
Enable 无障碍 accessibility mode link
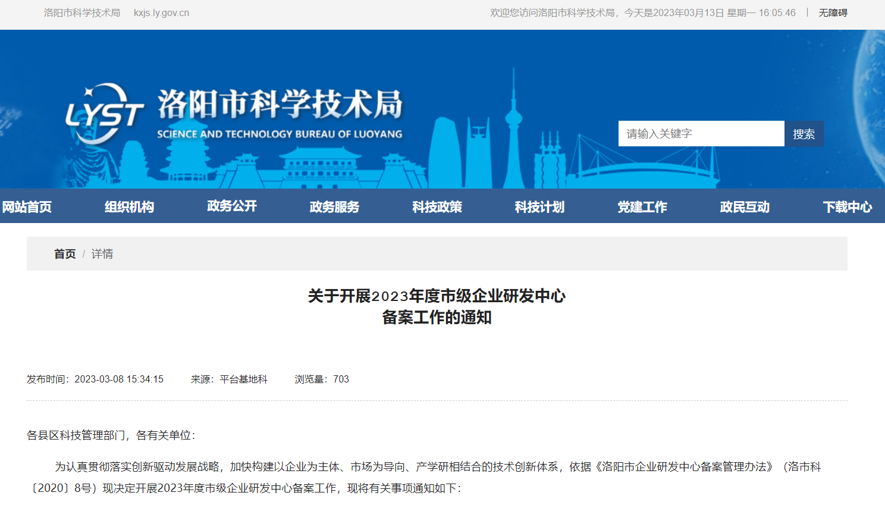833,12
